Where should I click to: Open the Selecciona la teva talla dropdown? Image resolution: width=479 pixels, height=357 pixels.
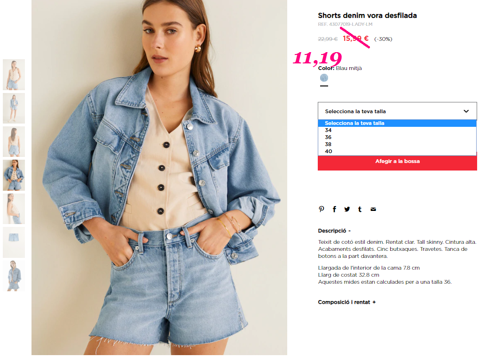397,111
